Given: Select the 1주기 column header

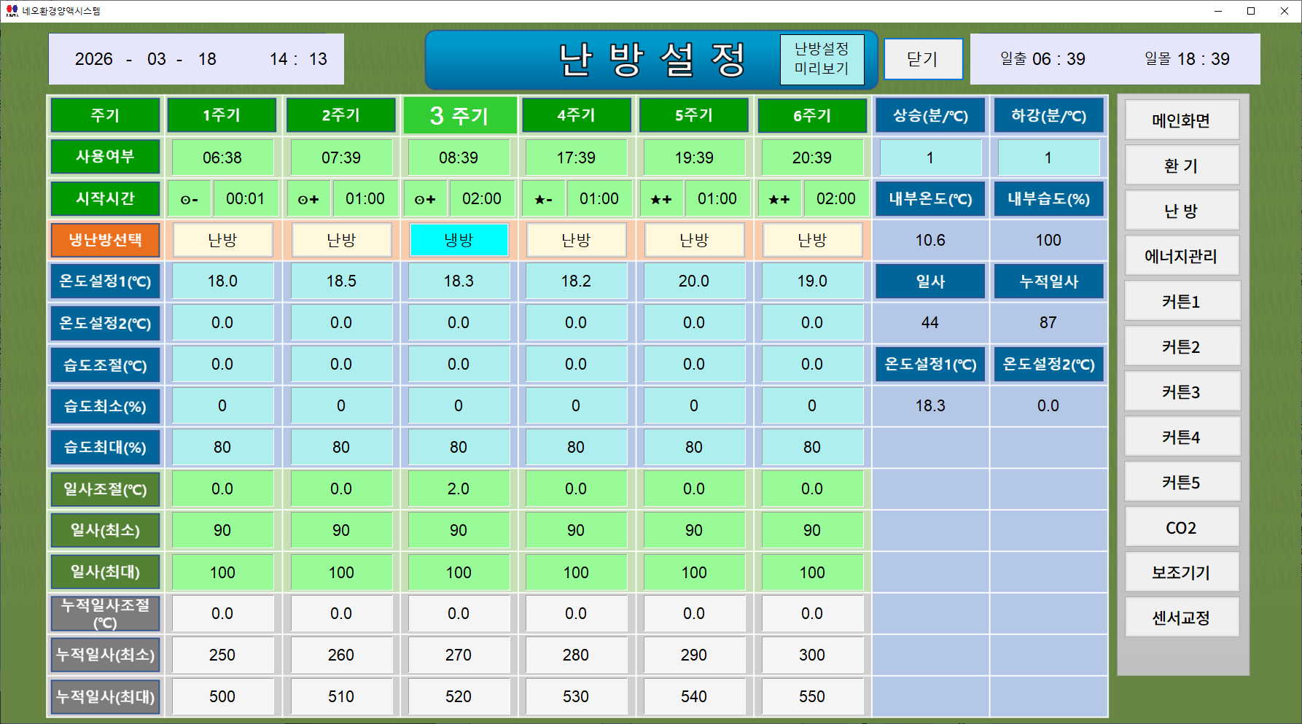Looking at the screenshot, I should click(x=222, y=115).
